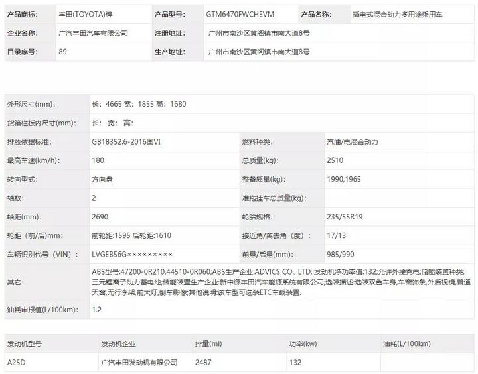Click the 目录序号 label
Screen dimensions: 478x374
[x=23, y=52]
